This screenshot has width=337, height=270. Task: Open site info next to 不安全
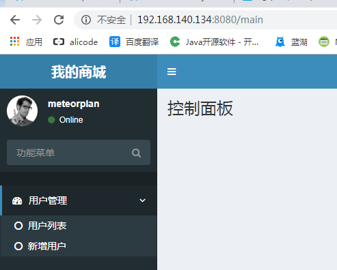pyautogui.click(x=86, y=20)
